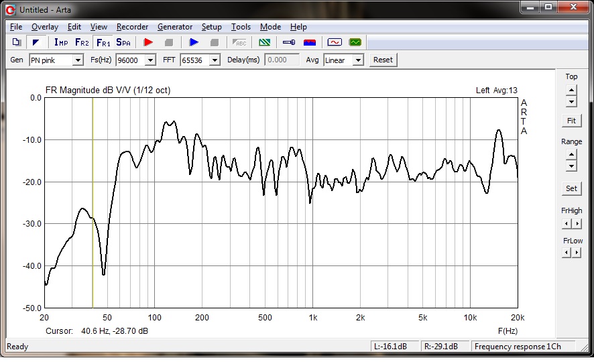Open the red sine wave signal icon
The width and height of the screenshot is (594, 362).
pos(335,42)
